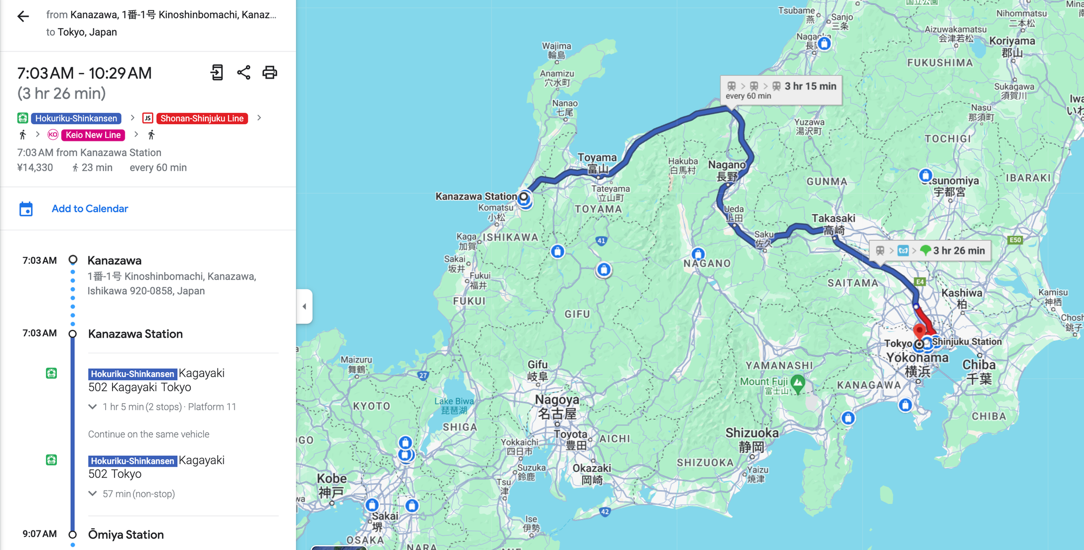Select the 3 hr 26 min route bubble
1084x550 pixels.
tap(930, 250)
